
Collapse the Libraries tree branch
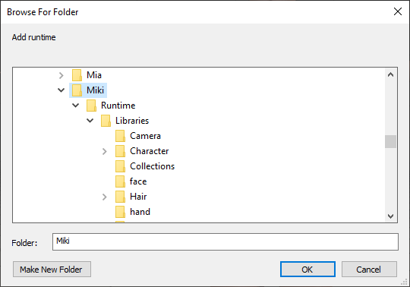coord(90,121)
